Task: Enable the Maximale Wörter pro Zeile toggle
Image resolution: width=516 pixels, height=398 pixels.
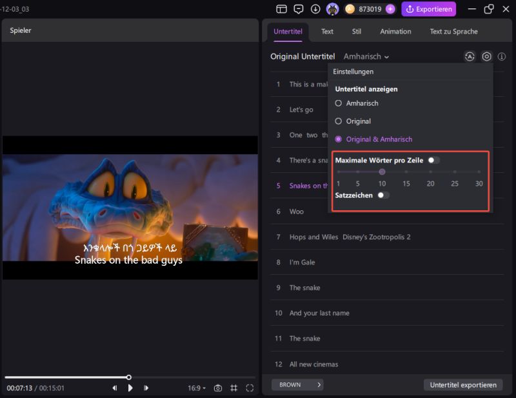Action: pos(433,160)
